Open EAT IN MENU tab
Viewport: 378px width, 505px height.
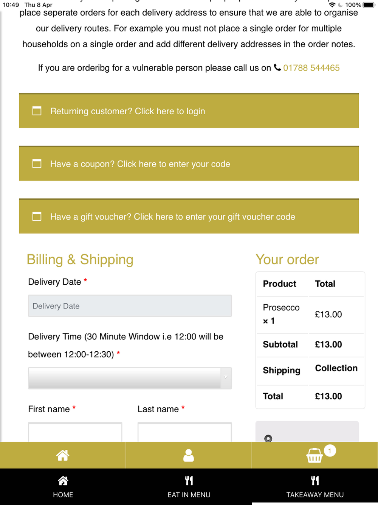point(189,486)
